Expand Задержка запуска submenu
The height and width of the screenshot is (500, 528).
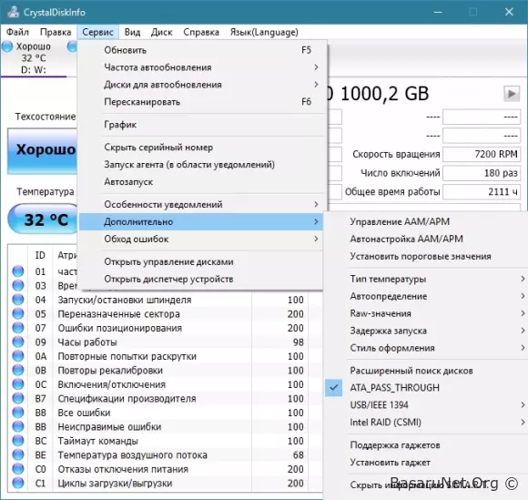(426, 331)
